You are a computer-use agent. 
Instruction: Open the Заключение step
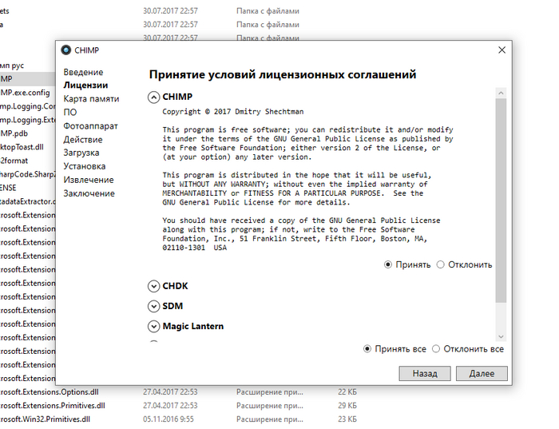[89, 193]
